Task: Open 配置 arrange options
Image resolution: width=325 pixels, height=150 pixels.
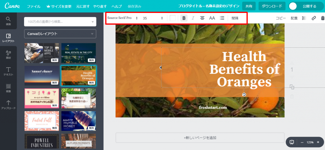Action: pyautogui.click(x=294, y=18)
